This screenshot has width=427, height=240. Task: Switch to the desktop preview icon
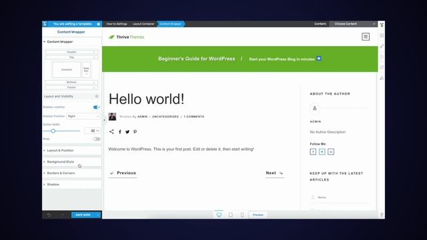[x=219, y=215]
